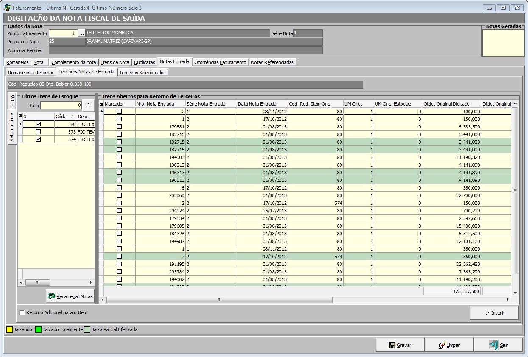
Task: Click the Recarregar Notas refresh icon button
Action: (x=52, y=297)
